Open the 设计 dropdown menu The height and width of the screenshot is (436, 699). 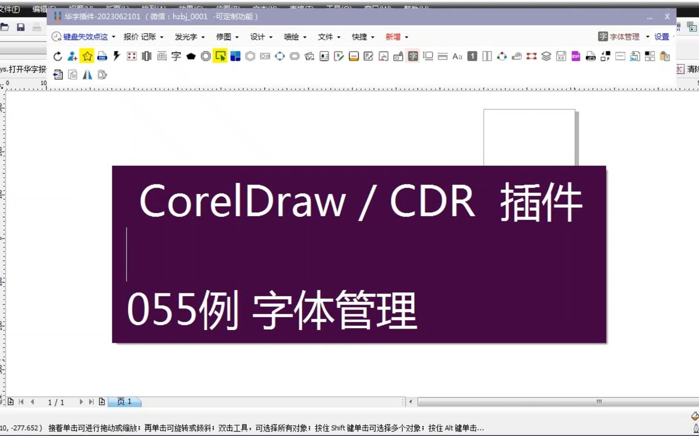pos(261,37)
